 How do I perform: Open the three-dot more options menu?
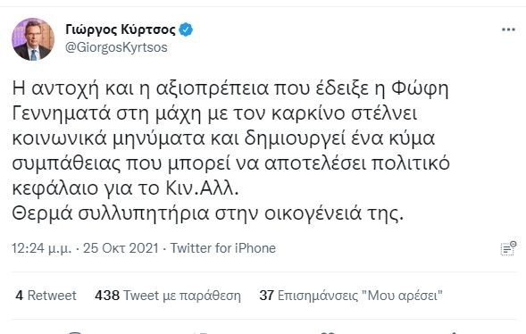pyautogui.click(x=508, y=29)
